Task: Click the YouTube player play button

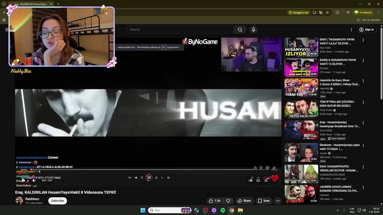Action: coord(23,180)
